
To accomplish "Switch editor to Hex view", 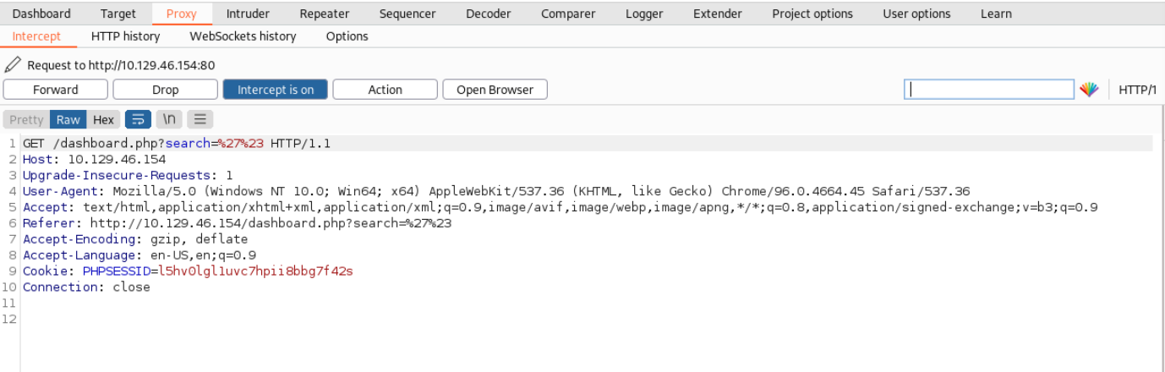I will [x=103, y=119].
